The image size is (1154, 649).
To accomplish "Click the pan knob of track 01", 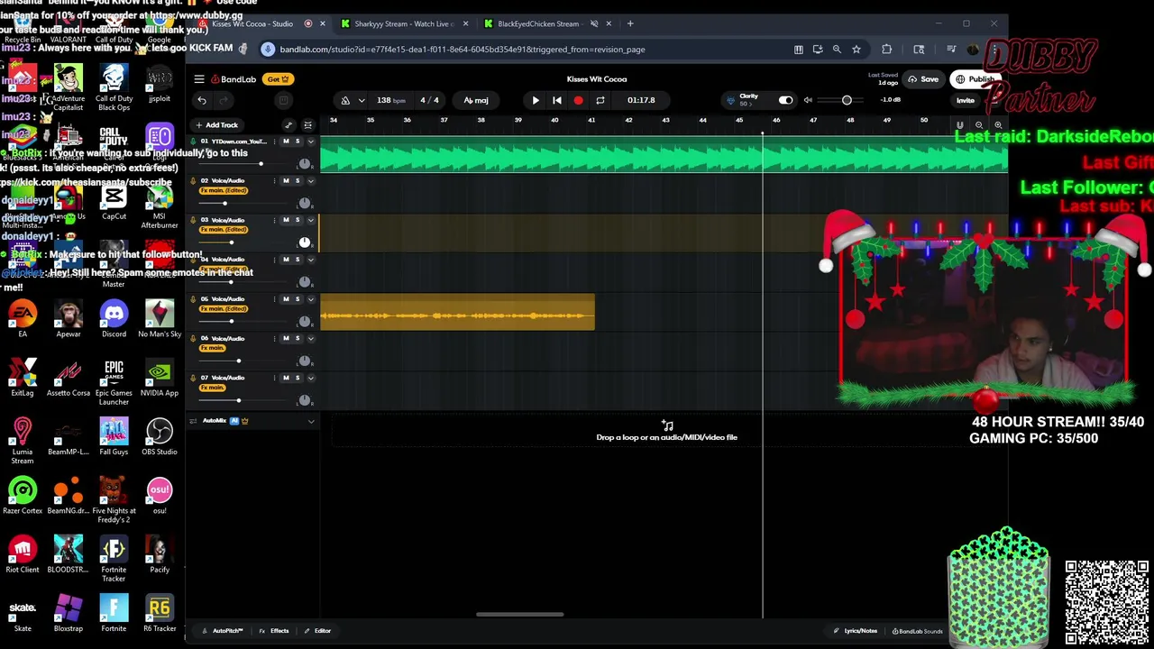I will point(305,164).
